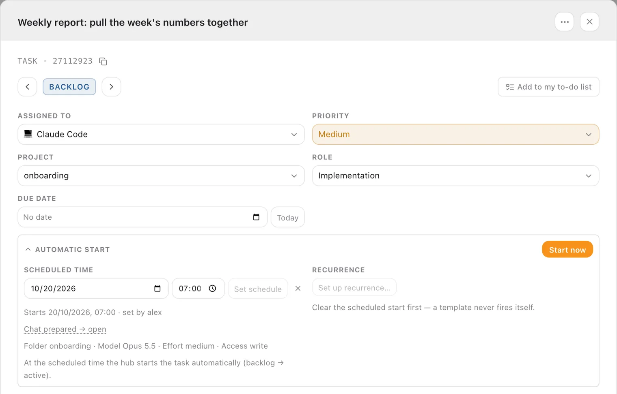Click the 'Starts 20/10/2026, 07:00 · set by alex' text
617x394 pixels.
tap(93, 312)
